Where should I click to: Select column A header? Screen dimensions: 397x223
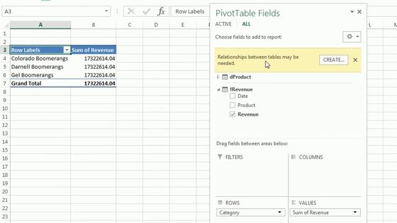point(40,25)
